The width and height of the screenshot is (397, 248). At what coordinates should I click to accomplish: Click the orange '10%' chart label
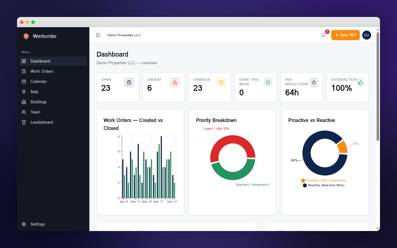click(x=355, y=144)
